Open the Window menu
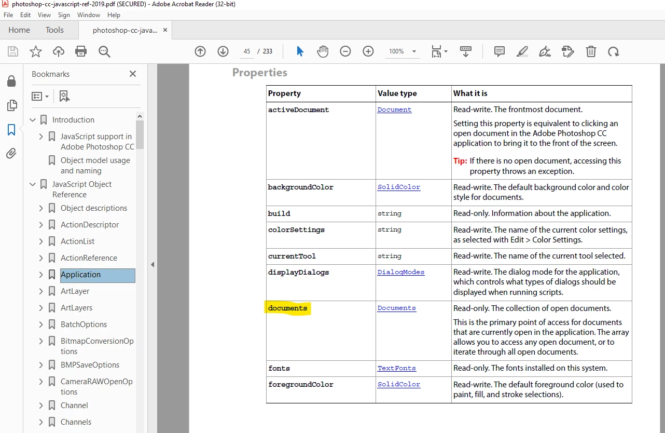Viewport: 665px width, 433px height. tap(89, 15)
